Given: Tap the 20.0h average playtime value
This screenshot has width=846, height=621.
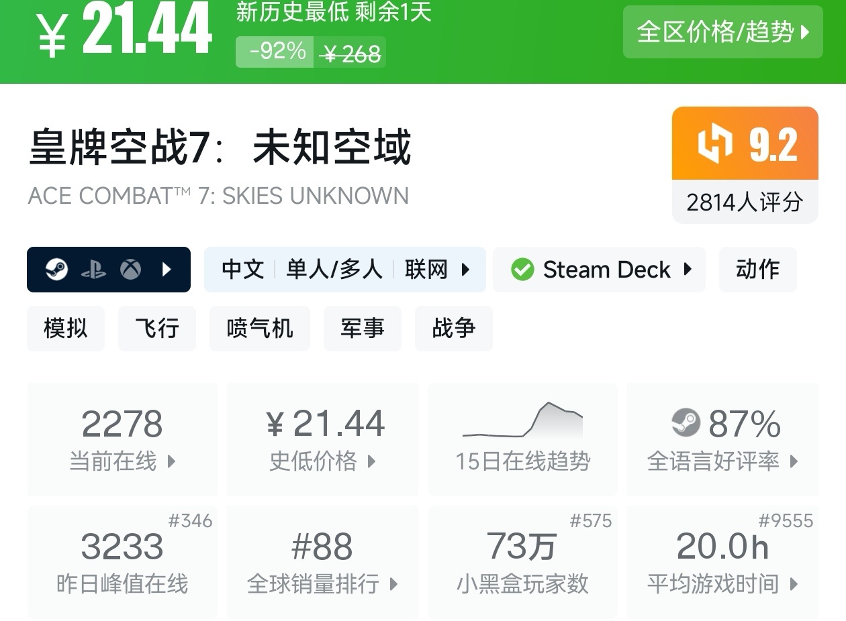Looking at the screenshot, I should click(722, 547).
